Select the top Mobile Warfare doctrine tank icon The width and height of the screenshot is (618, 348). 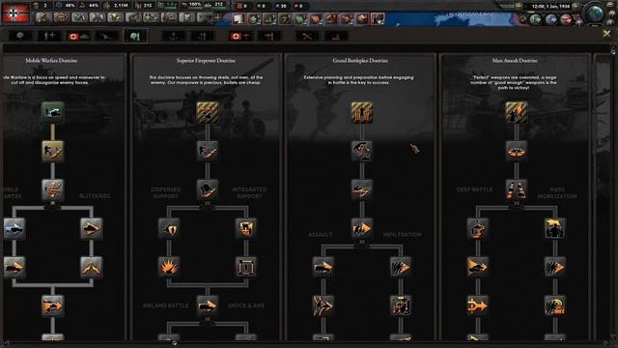tap(52, 112)
